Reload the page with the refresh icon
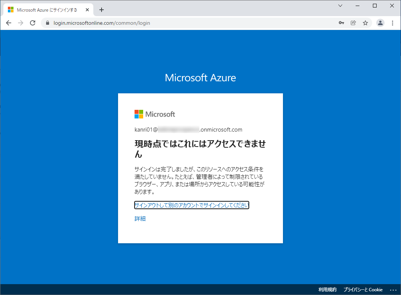Viewport: 401px width, 295px height. click(x=32, y=22)
